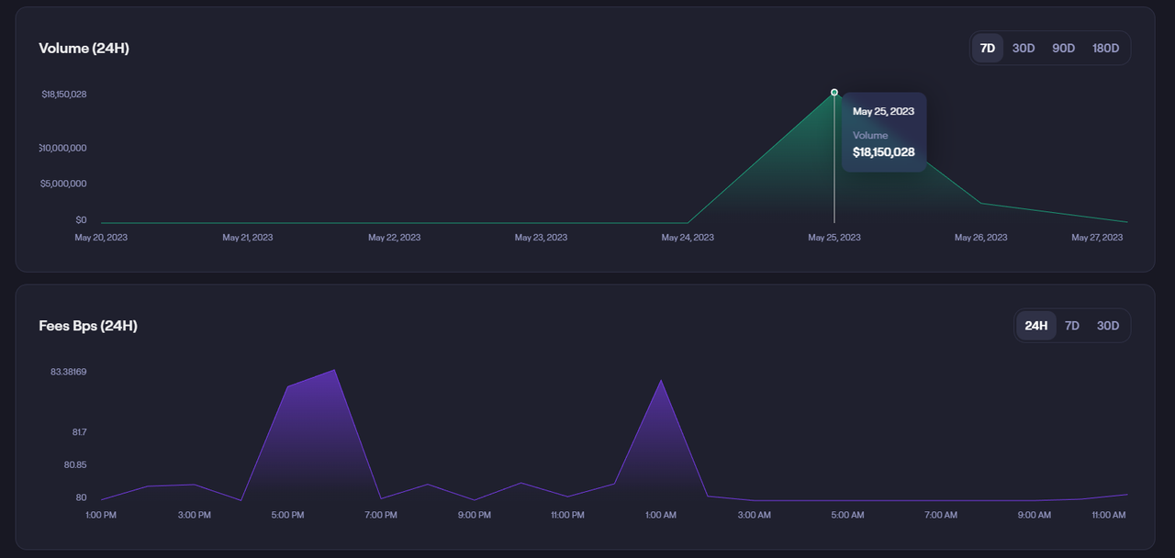Click the 83.38169 y-axis label
This screenshot has width=1175, height=558.
(x=69, y=372)
